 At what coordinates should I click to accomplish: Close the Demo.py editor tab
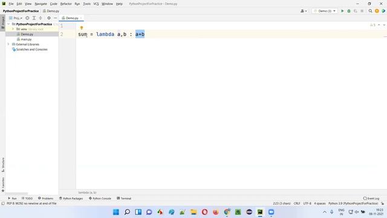81,18
